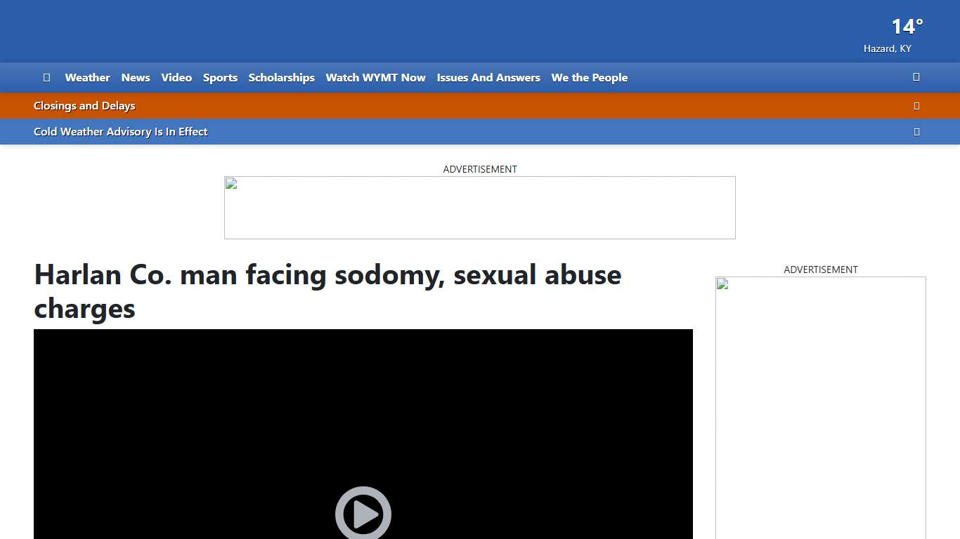This screenshot has height=539, width=960.
Task: Click the top banner advertisement
Action: pos(480,208)
